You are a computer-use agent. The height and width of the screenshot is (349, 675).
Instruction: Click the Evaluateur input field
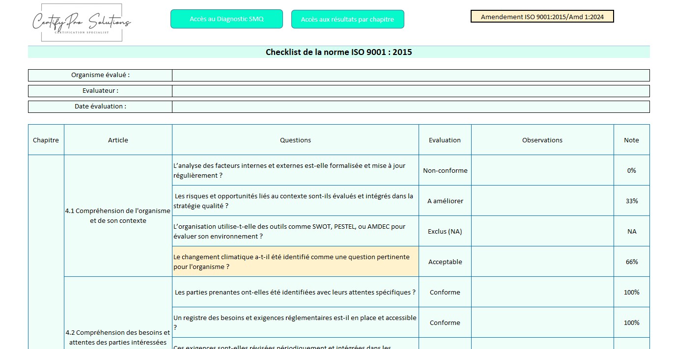tap(411, 91)
